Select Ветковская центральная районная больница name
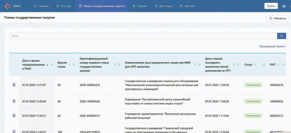 [x=160, y=116]
